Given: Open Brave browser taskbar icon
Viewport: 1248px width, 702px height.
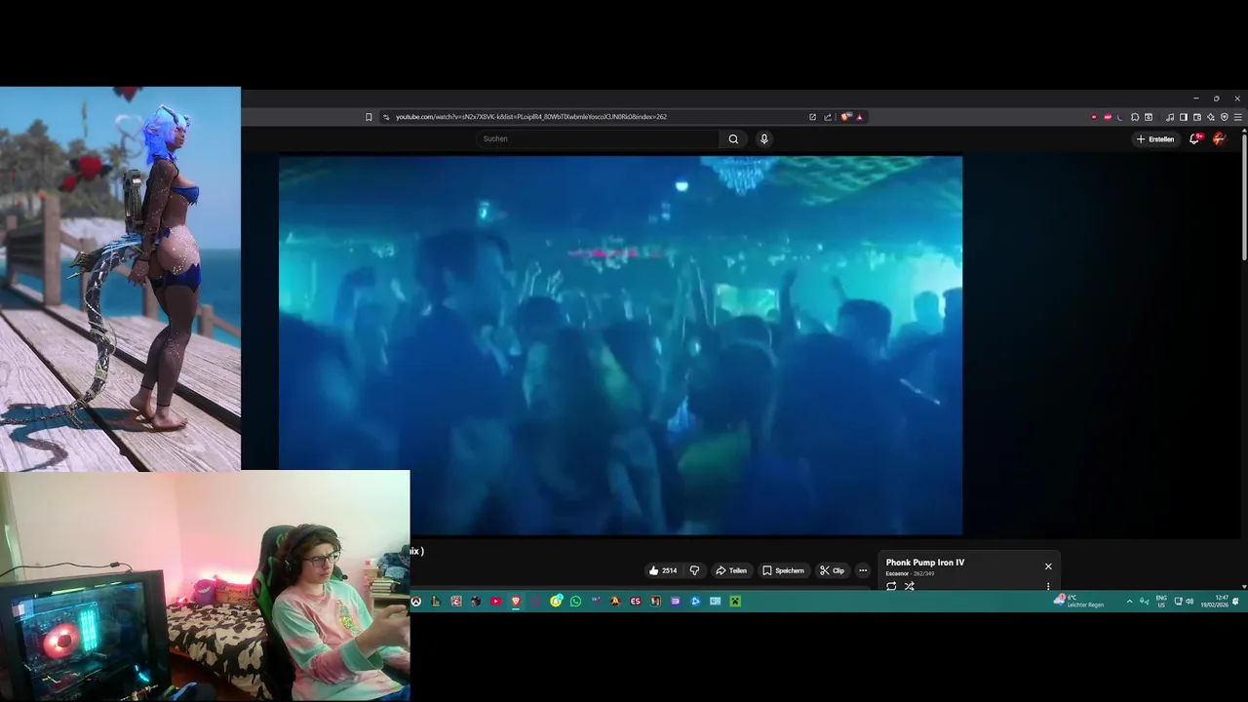Looking at the screenshot, I should [516, 601].
